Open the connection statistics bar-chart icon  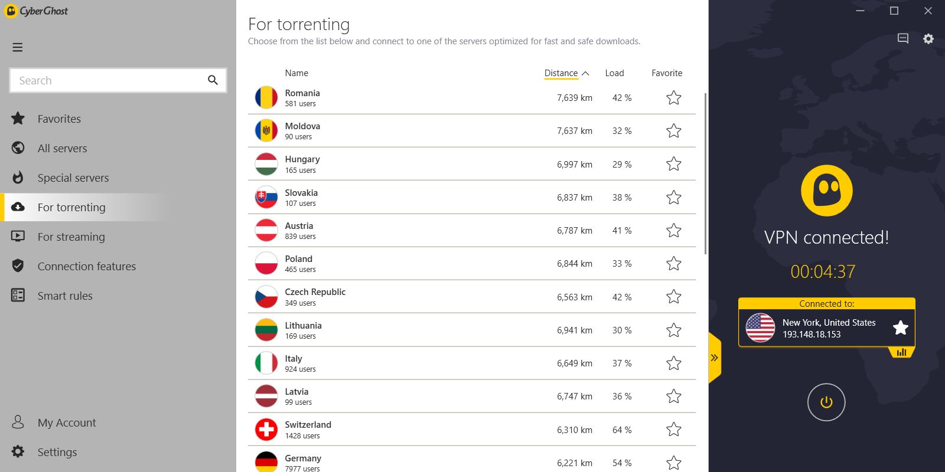click(901, 352)
